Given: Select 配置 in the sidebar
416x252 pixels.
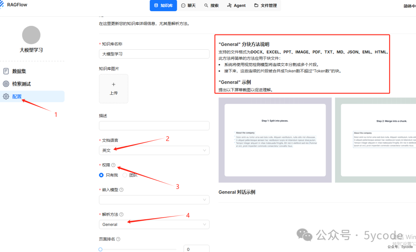Looking at the screenshot, I should [32, 97].
